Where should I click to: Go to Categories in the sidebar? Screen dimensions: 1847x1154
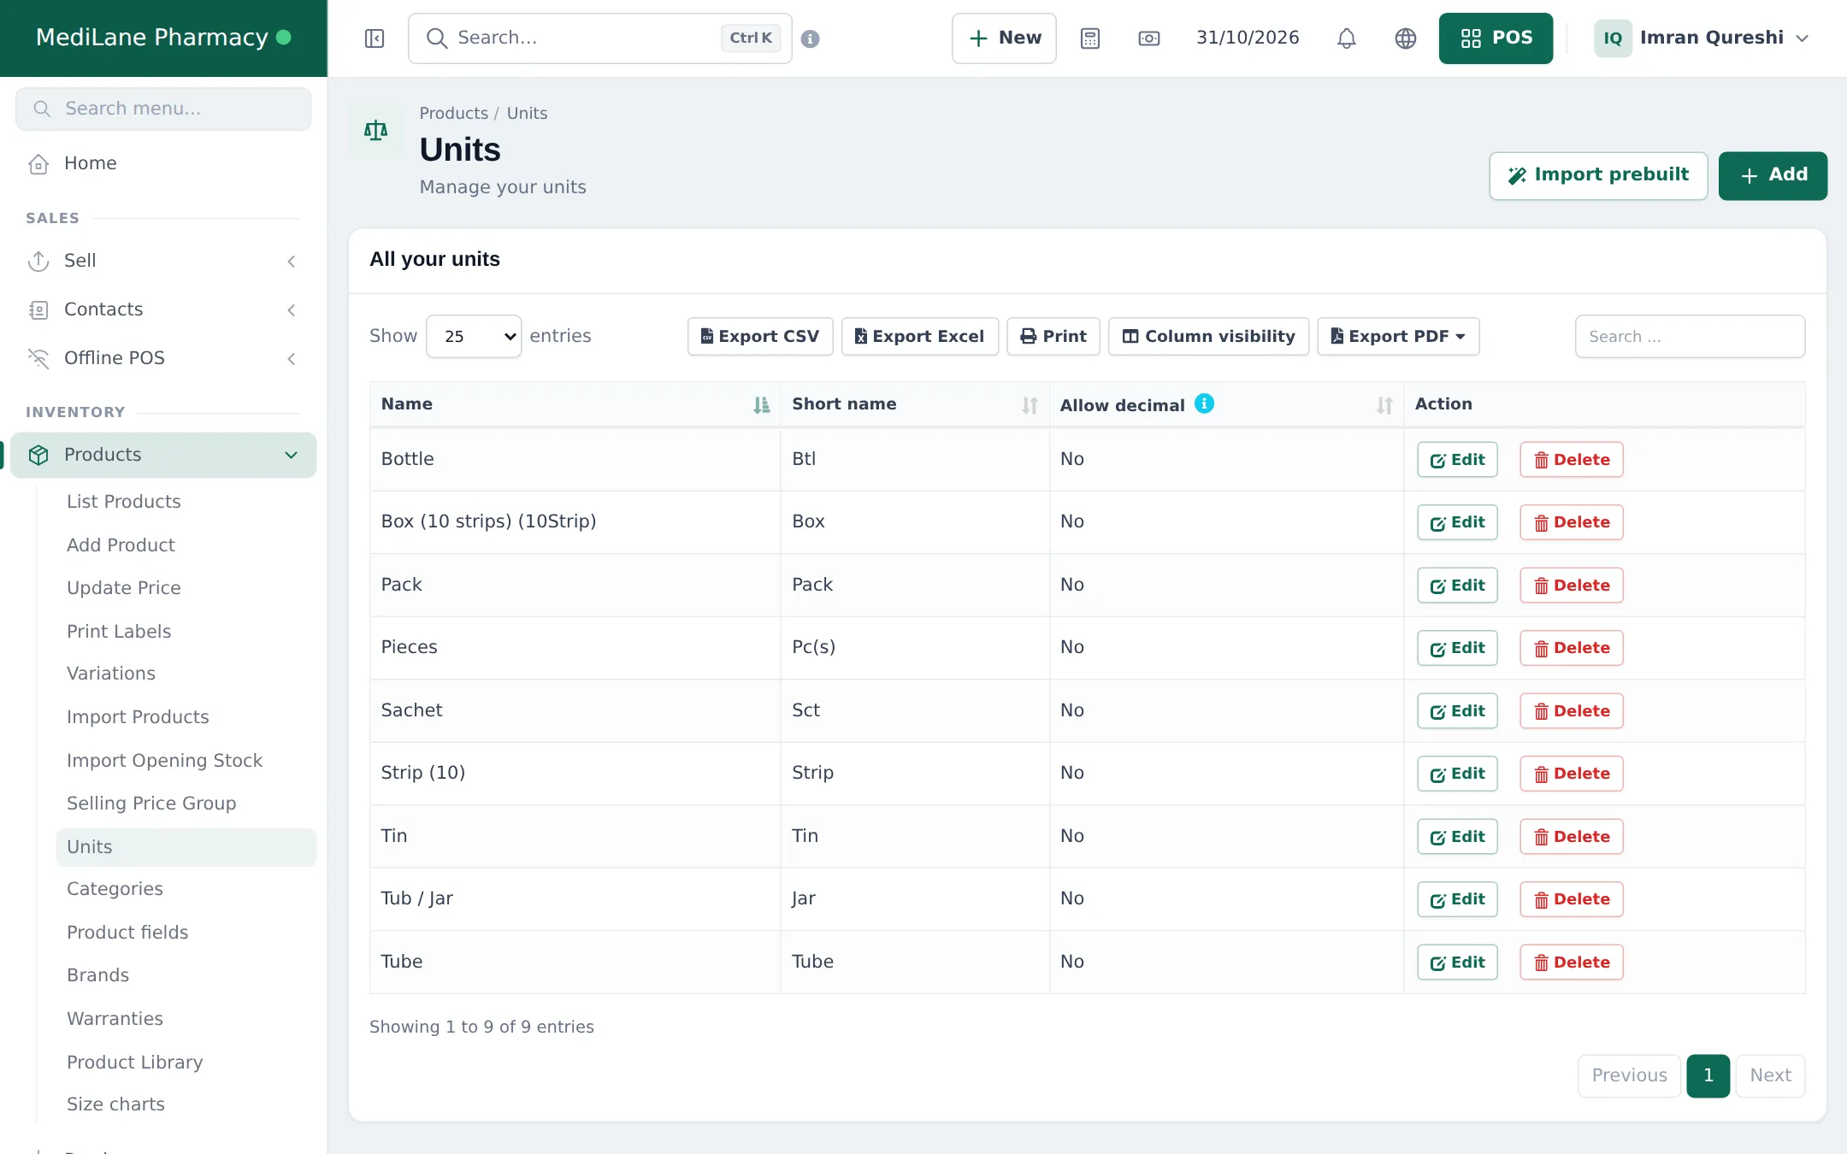115,889
